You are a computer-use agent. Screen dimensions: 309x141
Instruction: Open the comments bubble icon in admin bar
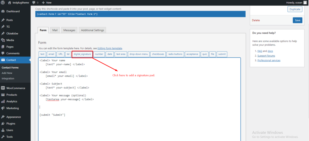(x=34, y=3)
